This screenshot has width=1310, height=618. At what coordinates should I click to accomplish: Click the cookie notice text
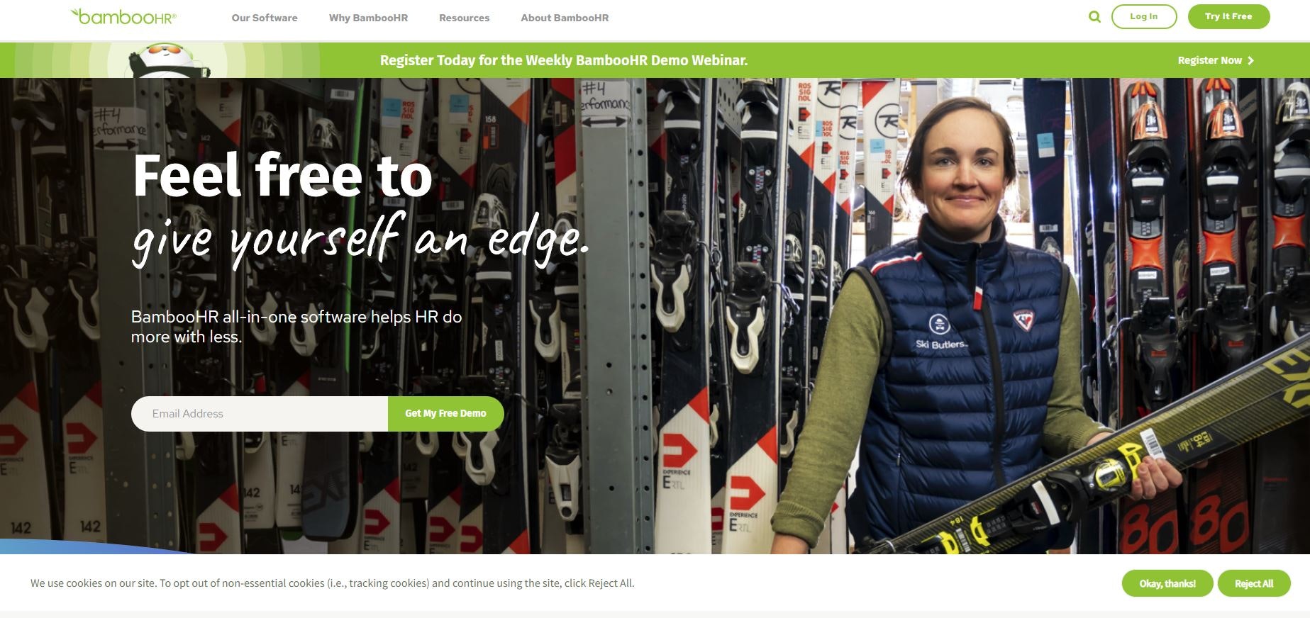coord(332,583)
